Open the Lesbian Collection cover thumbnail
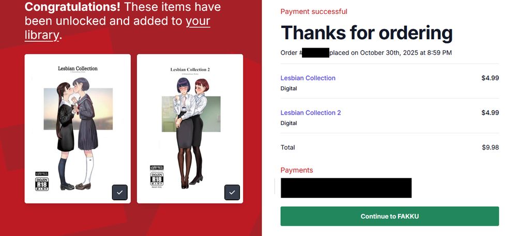Screen dimensions: 517x236 point(78,129)
